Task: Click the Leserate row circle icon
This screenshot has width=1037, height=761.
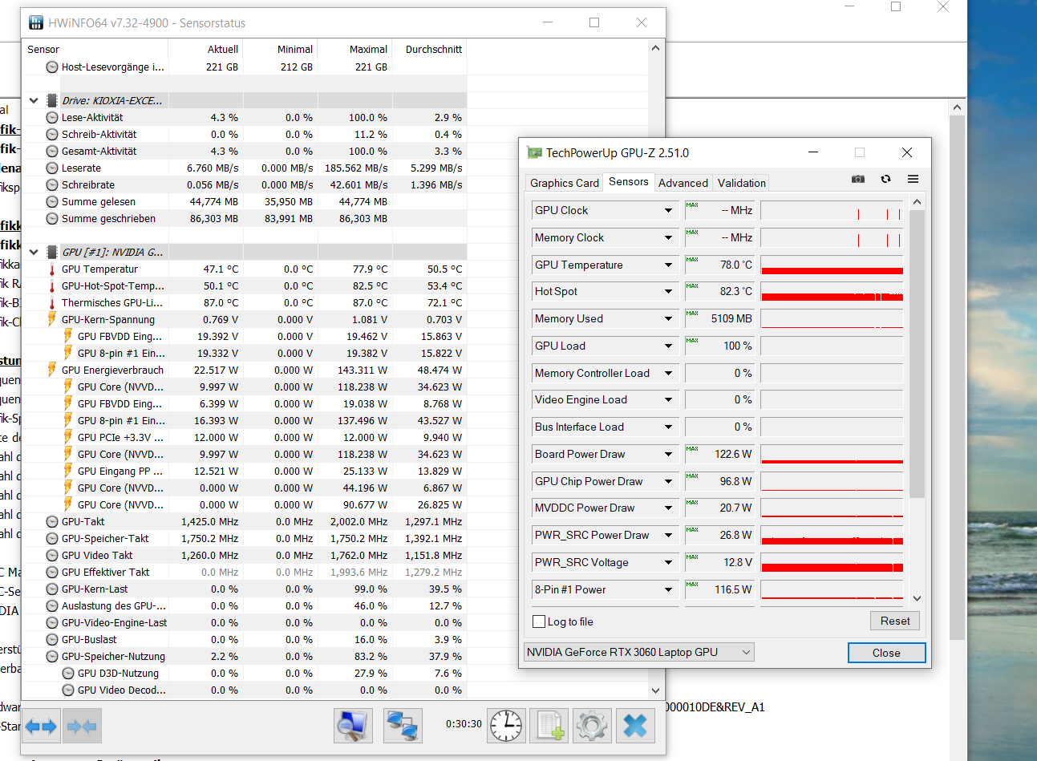Action: pyautogui.click(x=52, y=168)
